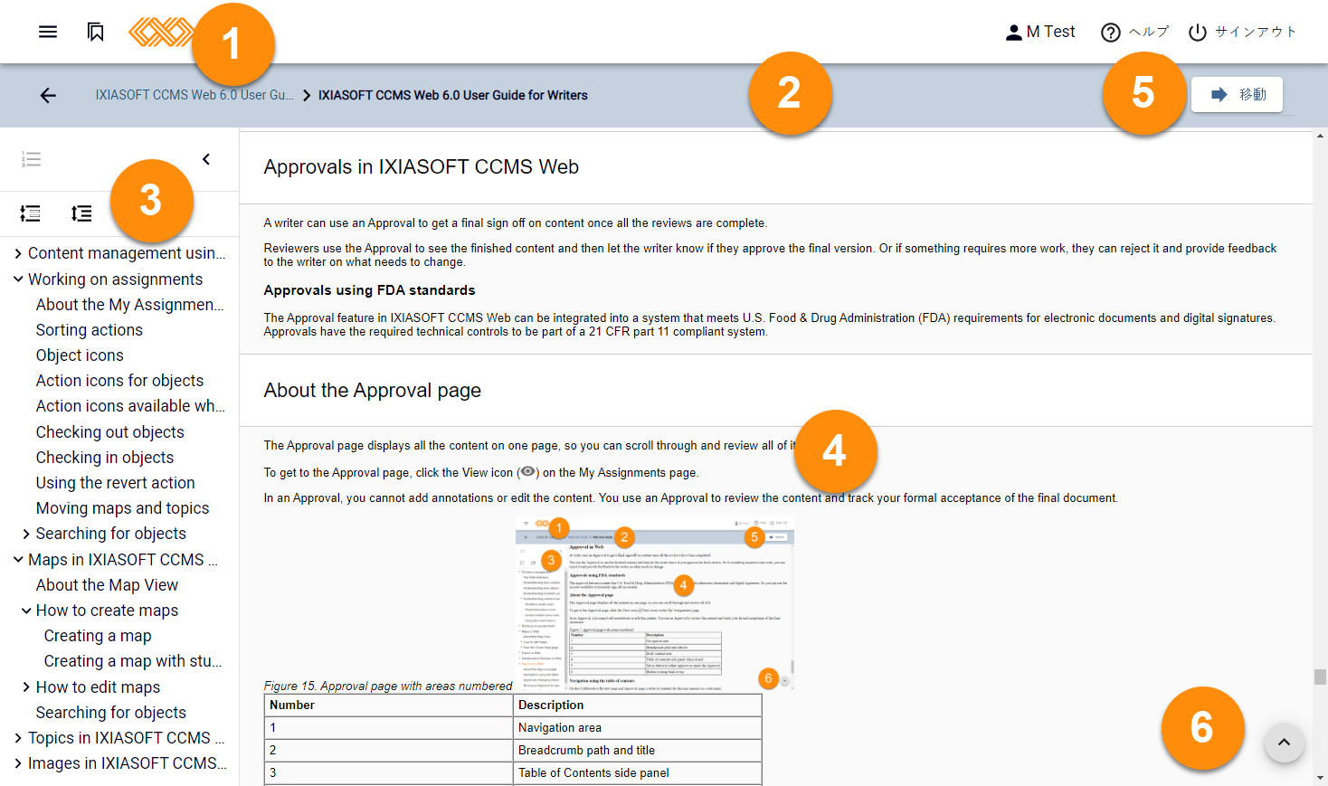Open the bookmarks icon
This screenshot has width=1328, height=786.
(96, 32)
